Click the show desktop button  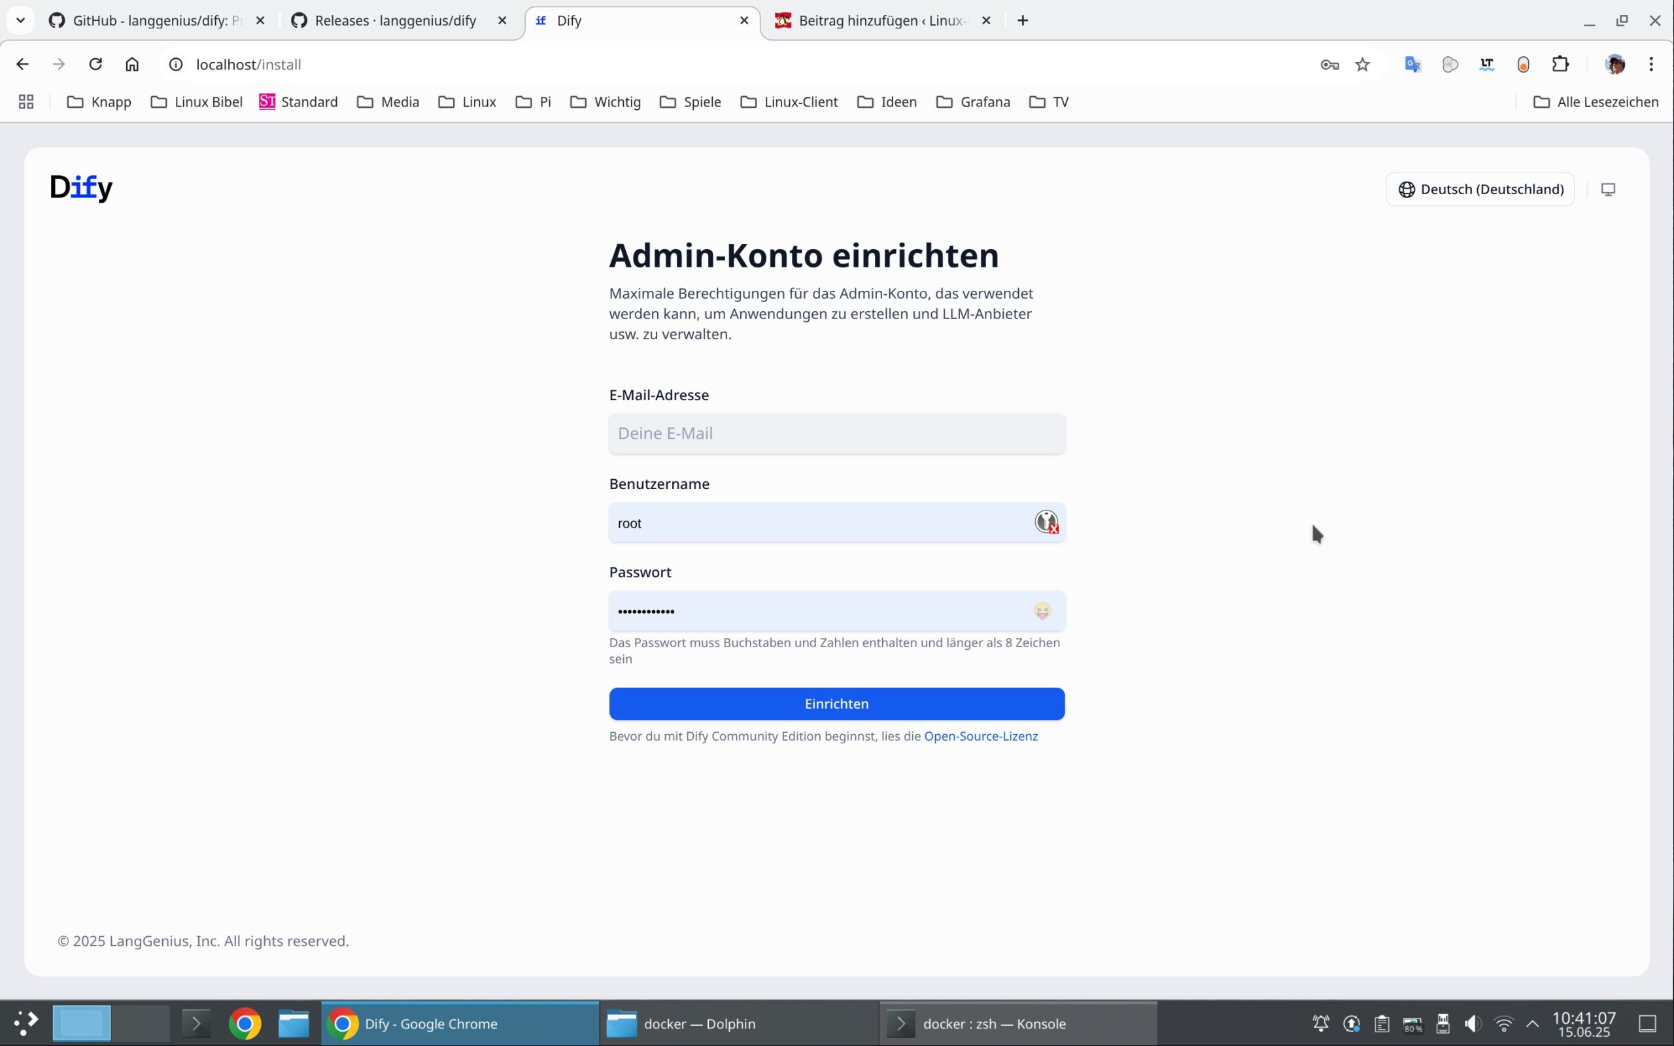tap(1648, 1023)
